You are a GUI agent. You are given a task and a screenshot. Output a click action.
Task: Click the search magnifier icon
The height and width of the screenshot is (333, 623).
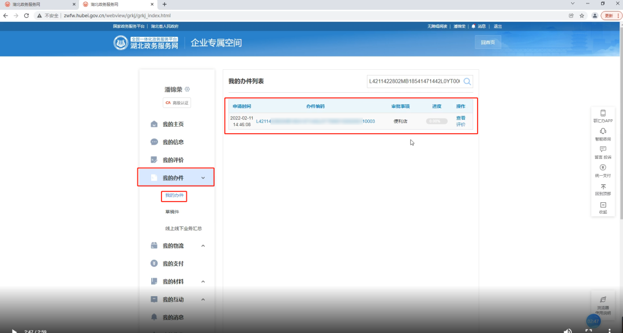pyautogui.click(x=467, y=81)
